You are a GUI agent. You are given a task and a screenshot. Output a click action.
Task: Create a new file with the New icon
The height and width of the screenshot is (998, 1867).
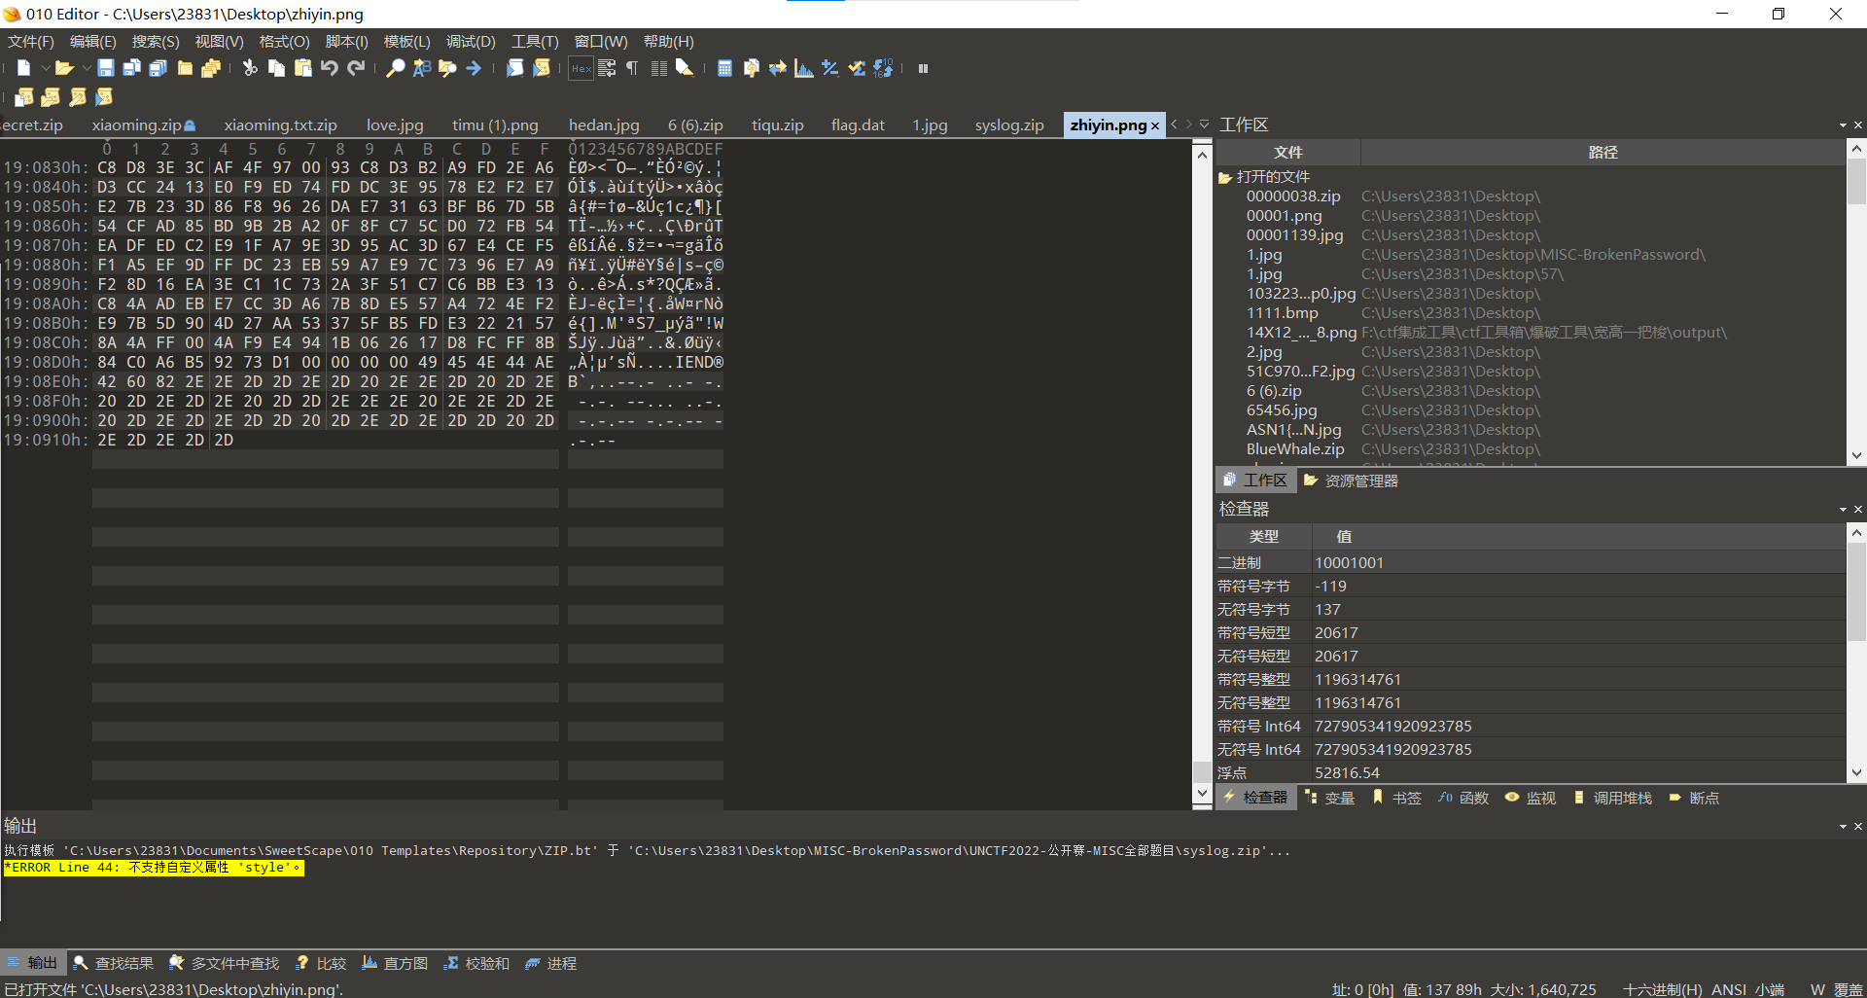24,68
